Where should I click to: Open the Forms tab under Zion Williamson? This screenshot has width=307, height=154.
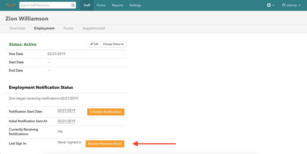coord(68,28)
